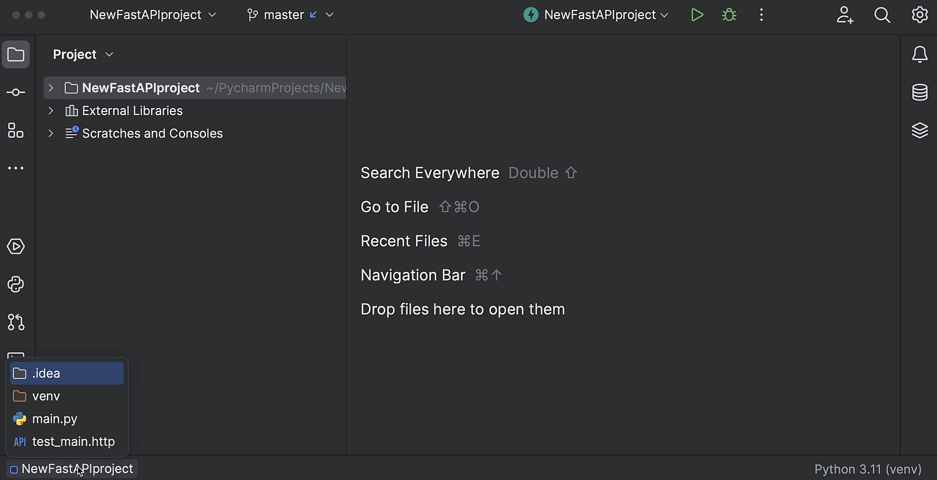Start debugging with the bug icon

[x=729, y=15]
